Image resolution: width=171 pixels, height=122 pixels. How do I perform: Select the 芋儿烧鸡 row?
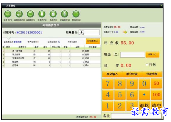click(51, 55)
